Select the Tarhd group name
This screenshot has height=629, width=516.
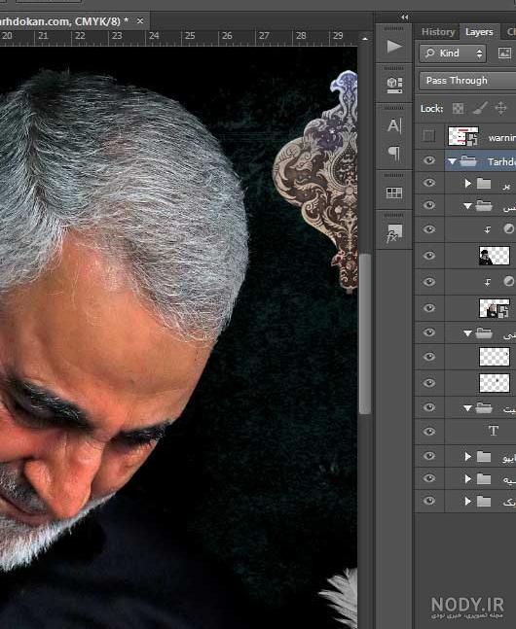(501, 161)
